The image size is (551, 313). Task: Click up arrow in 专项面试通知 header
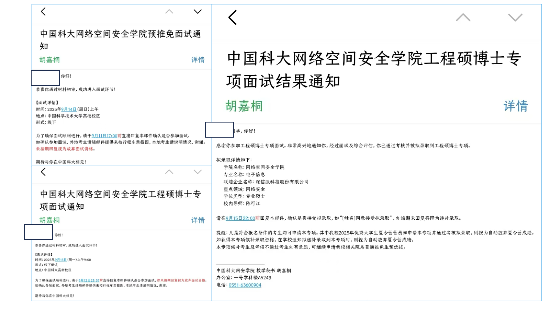coord(169,172)
